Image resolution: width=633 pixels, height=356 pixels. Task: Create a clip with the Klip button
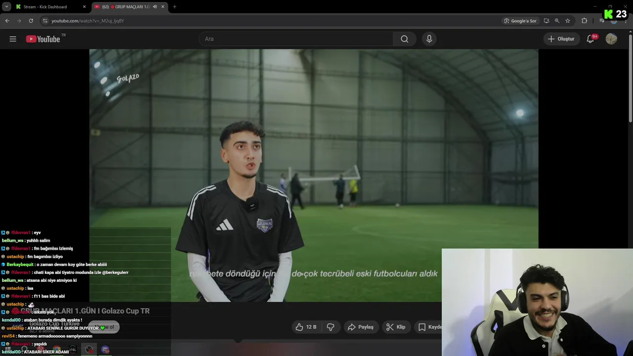tap(396, 327)
